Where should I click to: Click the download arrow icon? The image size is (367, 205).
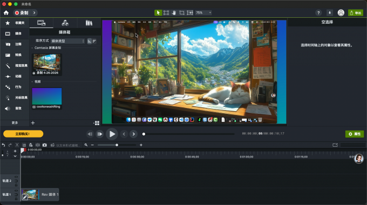[x=330, y=12]
